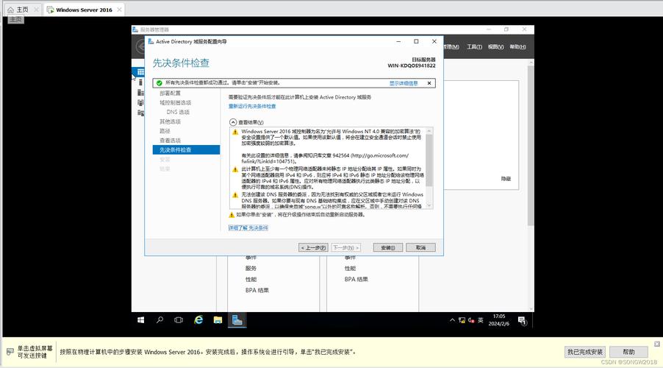Open 管理(M) menu in Server Manager
The image size is (663, 368).
(x=451, y=46)
